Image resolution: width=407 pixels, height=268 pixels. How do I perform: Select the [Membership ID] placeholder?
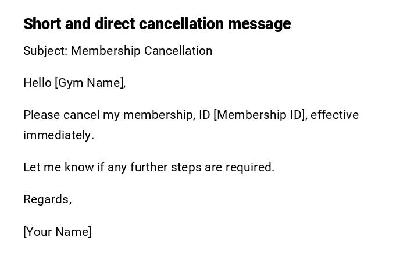point(260,115)
